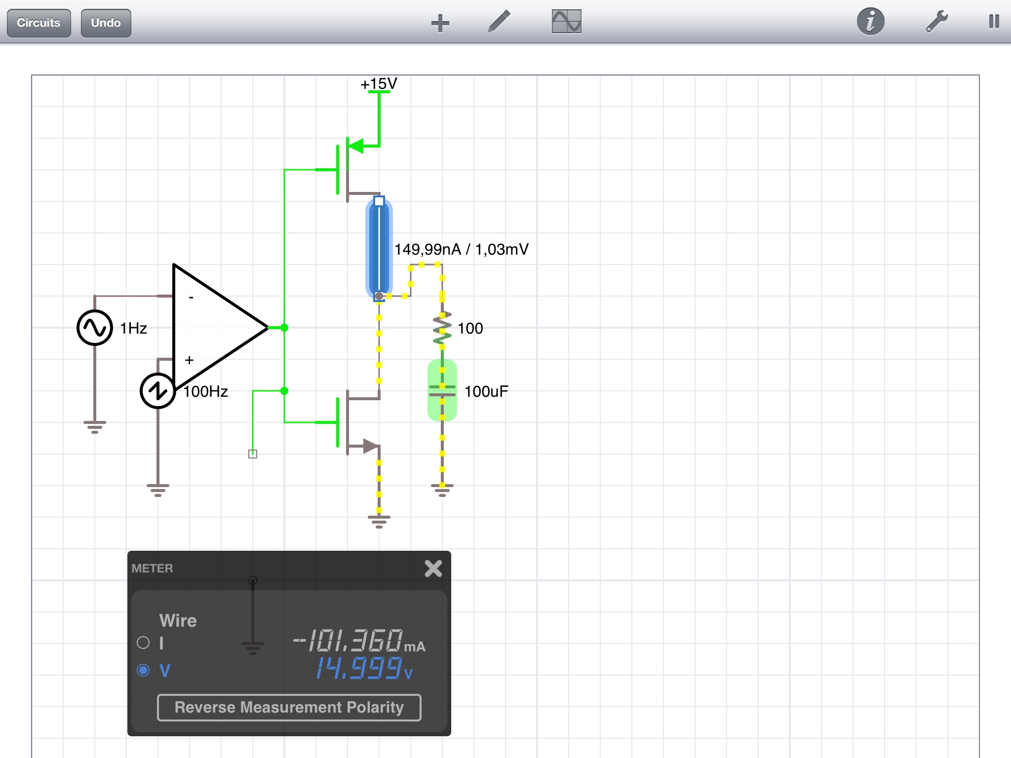
Task: Open the wrench settings tool
Action: (x=936, y=22)
